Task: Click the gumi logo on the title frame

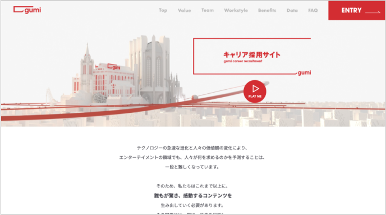Action: [x=304, y=72]
